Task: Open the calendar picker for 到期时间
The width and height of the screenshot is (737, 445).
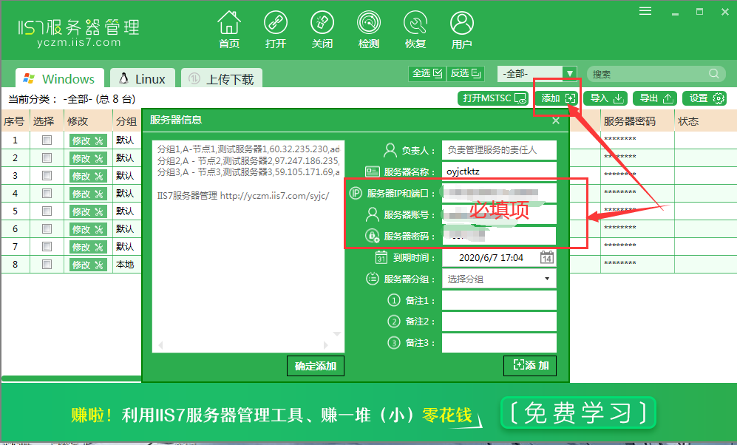Action: tap(546, 257)
